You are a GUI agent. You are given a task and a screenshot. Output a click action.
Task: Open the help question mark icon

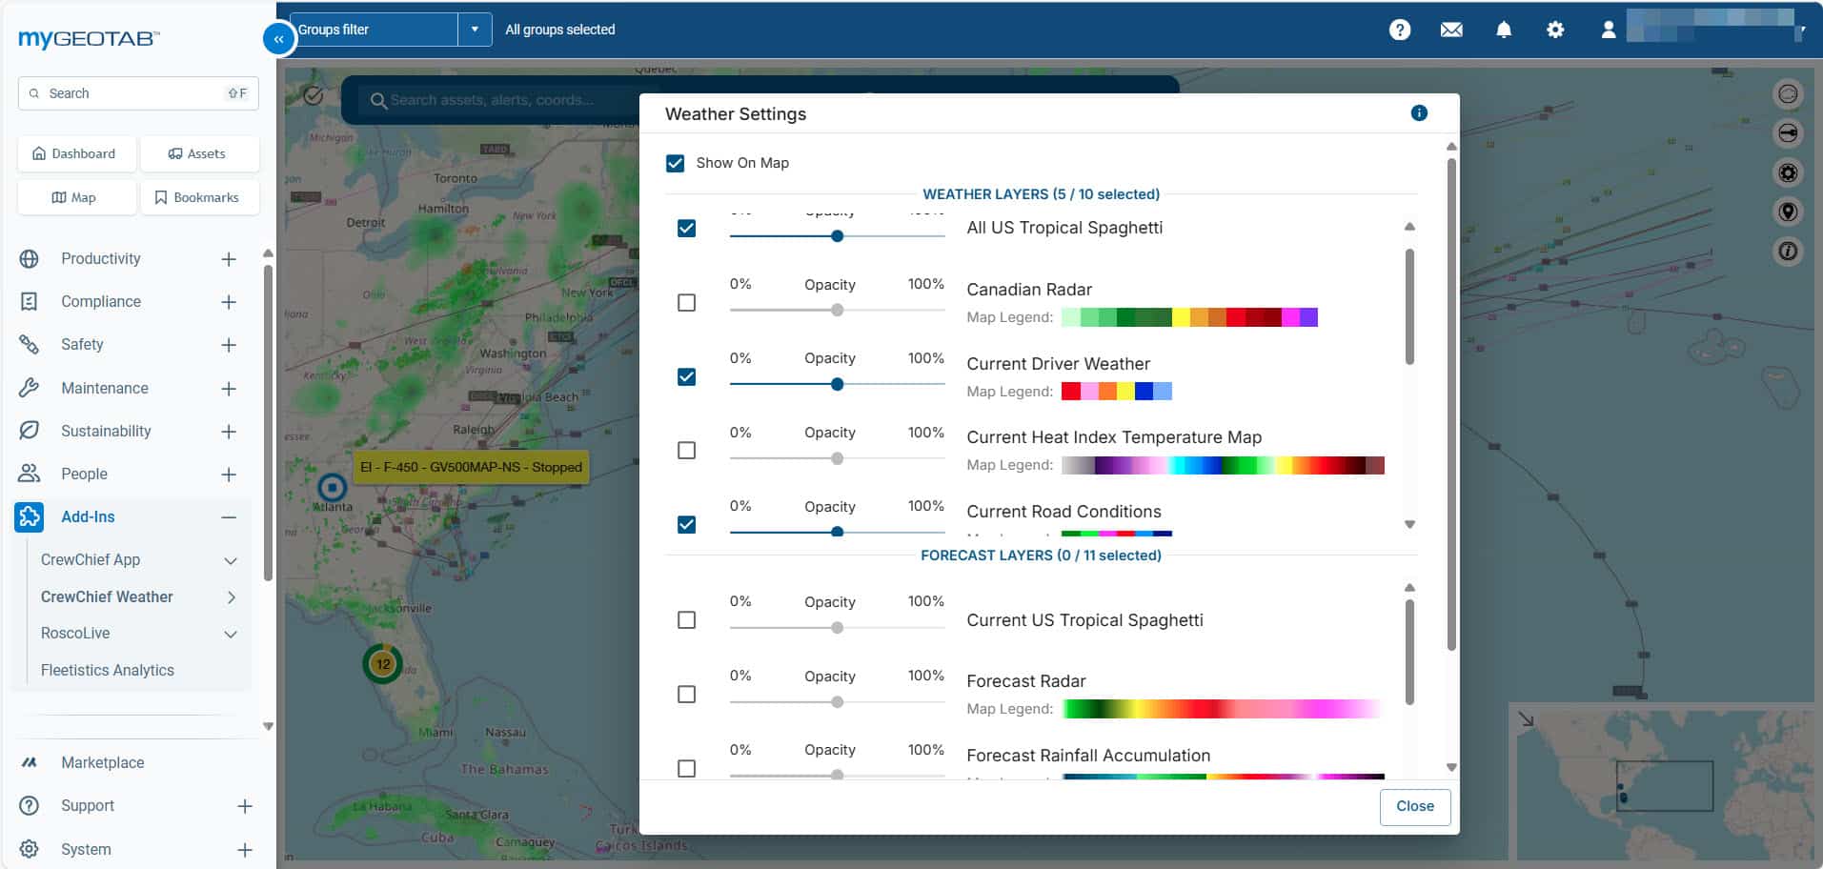click(x=1399, y=30)
